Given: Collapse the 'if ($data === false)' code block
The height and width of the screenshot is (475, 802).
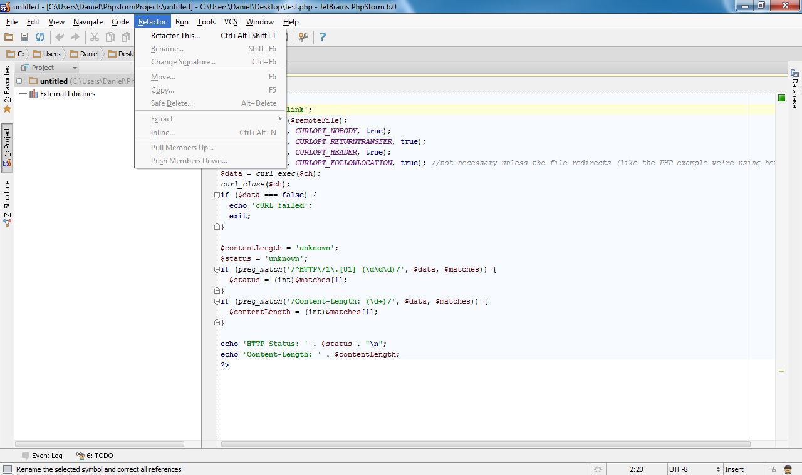Looking at the screenshot, I should [x=217, y=195].
